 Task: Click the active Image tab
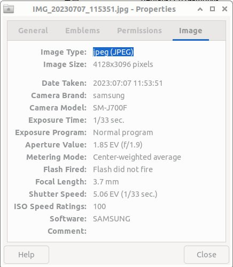click(191, 31)
